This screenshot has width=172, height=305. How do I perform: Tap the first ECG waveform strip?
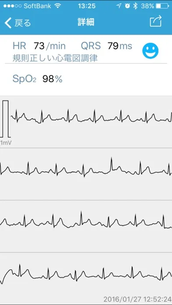point(86,122)
